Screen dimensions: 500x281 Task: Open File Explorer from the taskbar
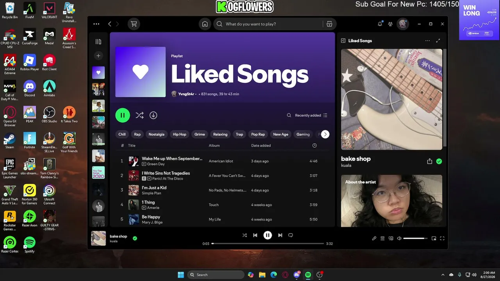262,275
